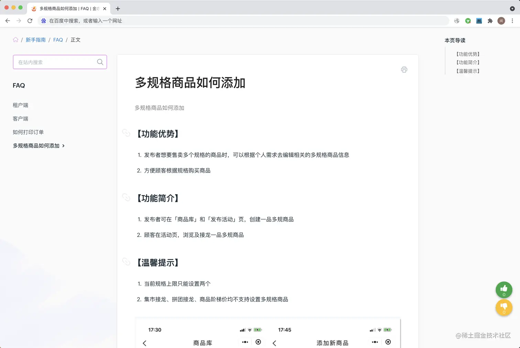Close the 多规格商品如何添加 browser tab

[105, 9]
